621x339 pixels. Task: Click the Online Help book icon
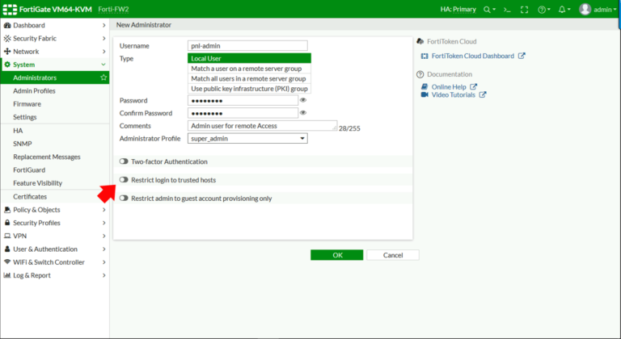tap(425, 86)
